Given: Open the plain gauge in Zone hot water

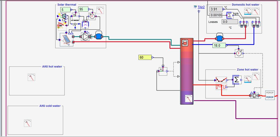Looking at the screenshot, I should click(x=256, y=76).
